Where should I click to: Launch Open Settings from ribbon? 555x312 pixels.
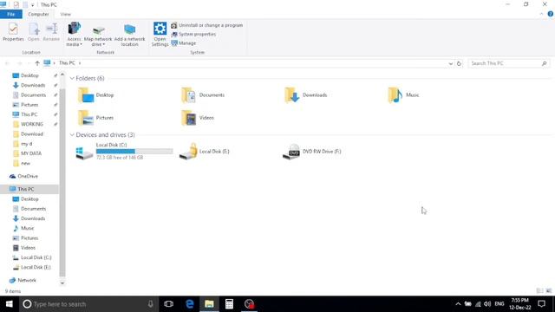click(x=160, y=35)
